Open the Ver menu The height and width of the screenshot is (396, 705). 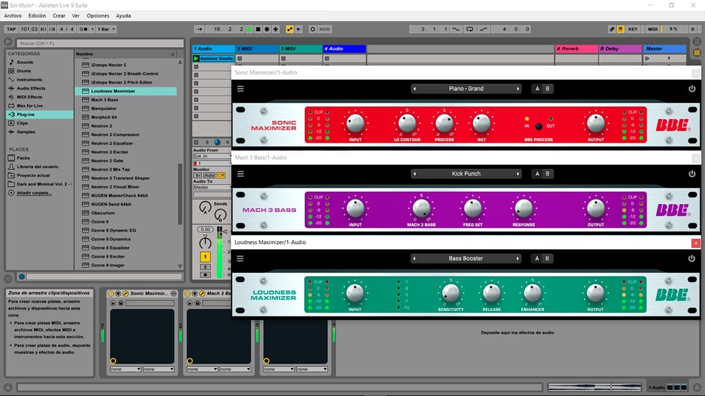click(76, 16)
